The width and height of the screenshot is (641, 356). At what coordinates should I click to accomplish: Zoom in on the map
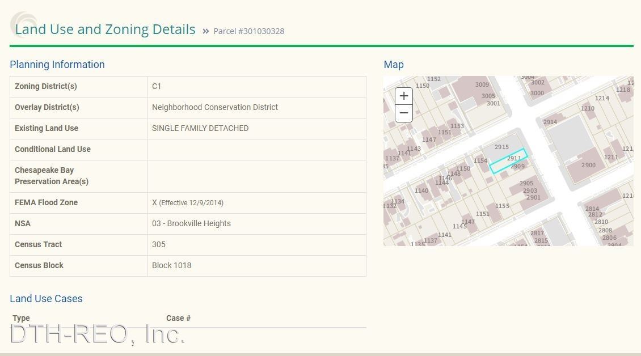click(403, 96)
